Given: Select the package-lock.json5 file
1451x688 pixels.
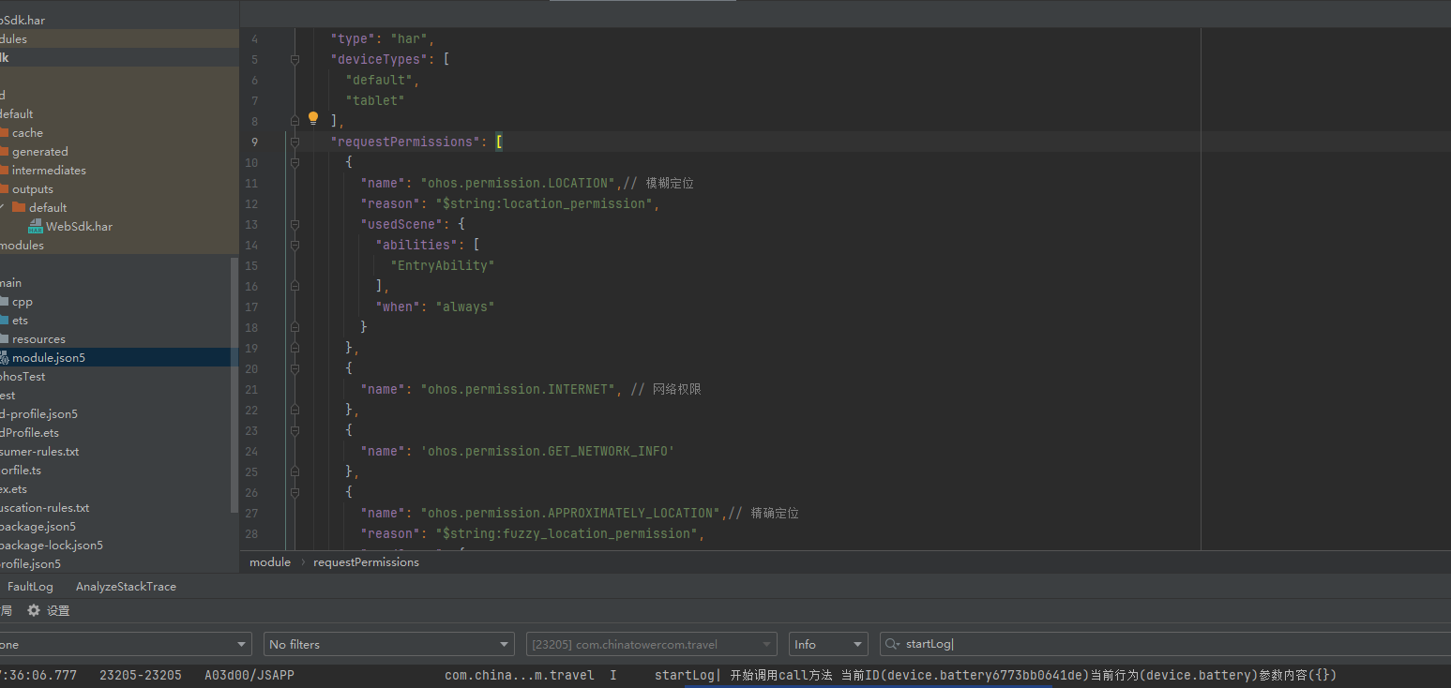Looking at the screenshot, I should [x=52, y=546].
